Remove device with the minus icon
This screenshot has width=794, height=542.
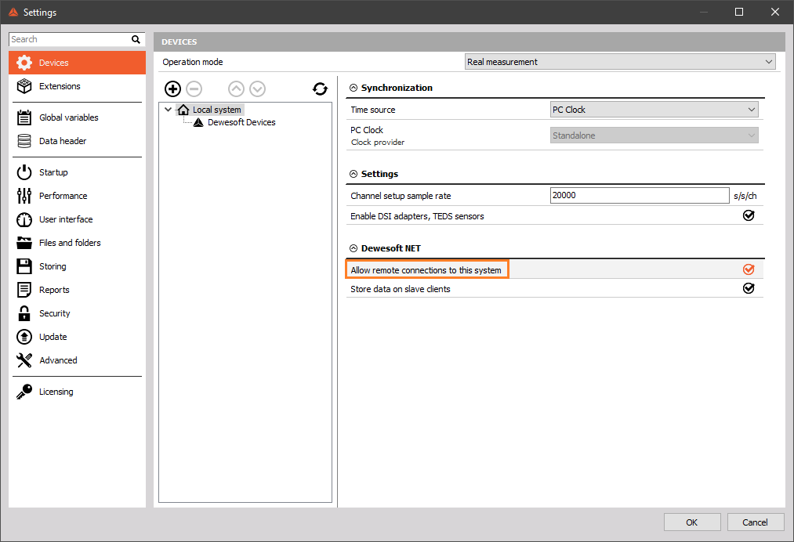coord(194,89)
